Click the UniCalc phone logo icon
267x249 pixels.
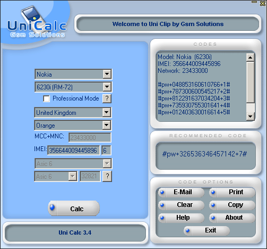pyautogui.click(x=31, y=14)
